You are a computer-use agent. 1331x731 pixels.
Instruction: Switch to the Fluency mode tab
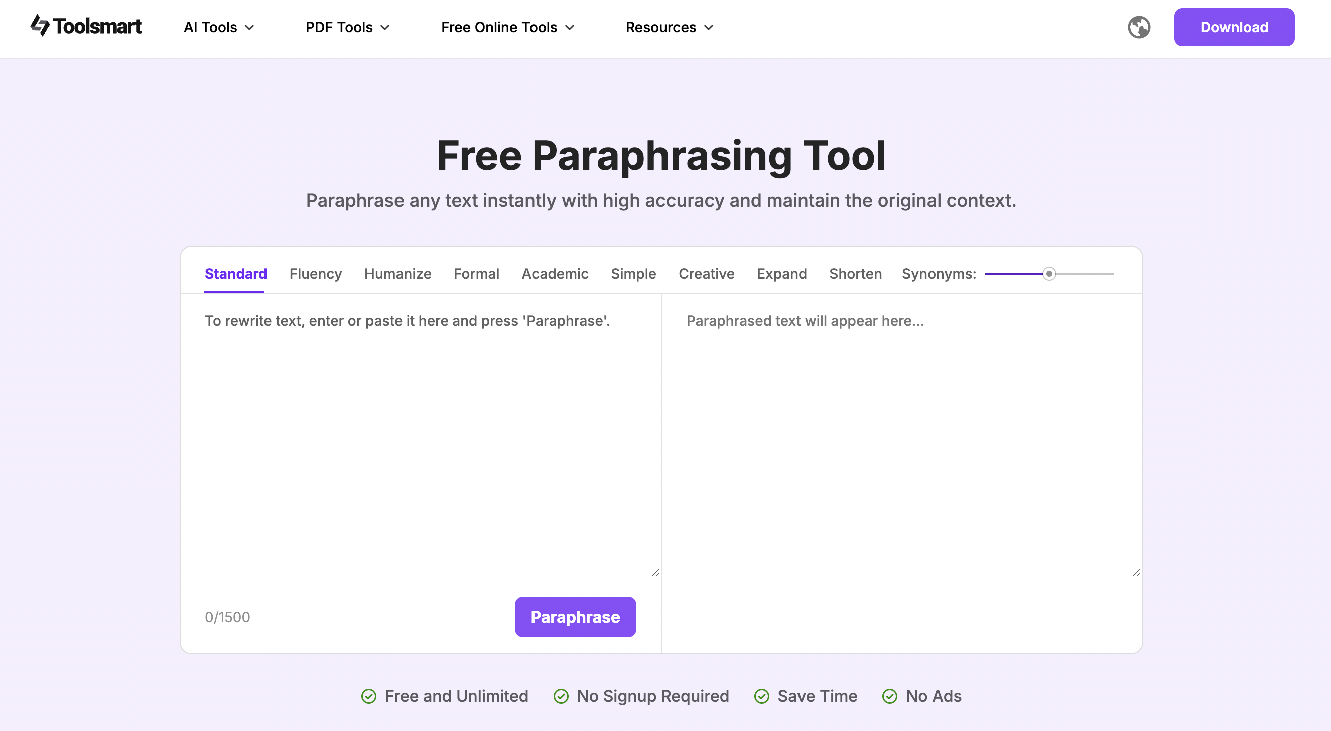[315, 274]
